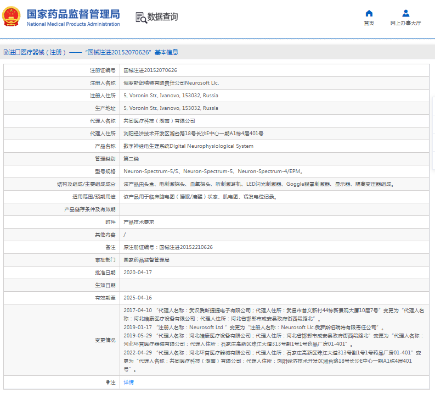Click 产品储存条件及有效期 row label
The height and width of the screenshot is (394, 435).
coord(90,209)
